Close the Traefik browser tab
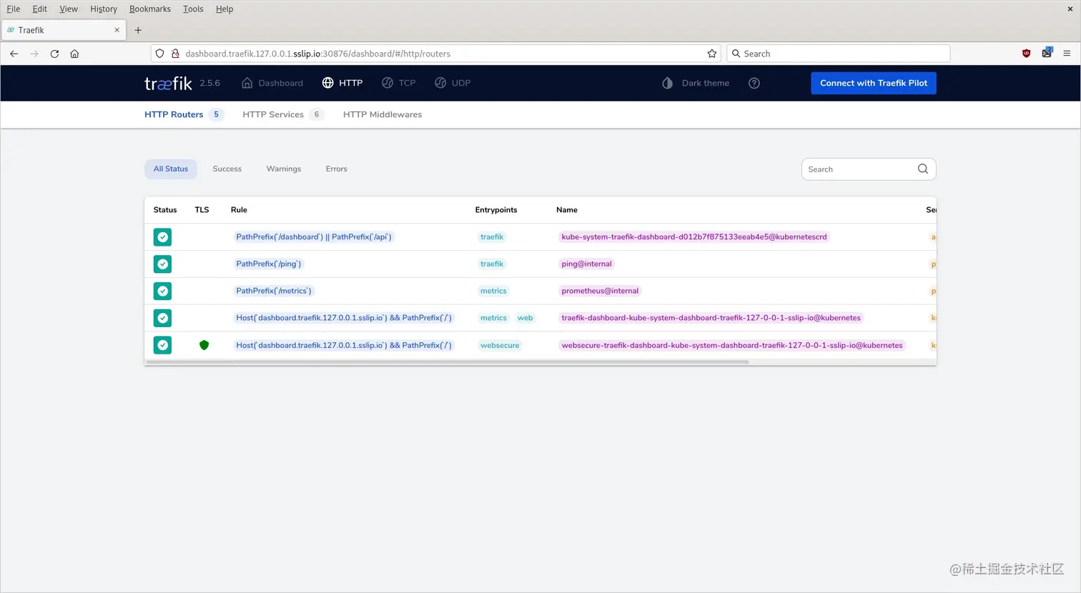 click(117, 30)
